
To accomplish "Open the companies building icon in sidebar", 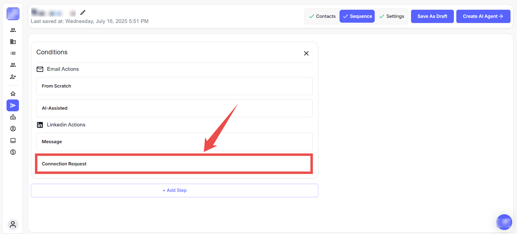I will [x=13, y=42].
